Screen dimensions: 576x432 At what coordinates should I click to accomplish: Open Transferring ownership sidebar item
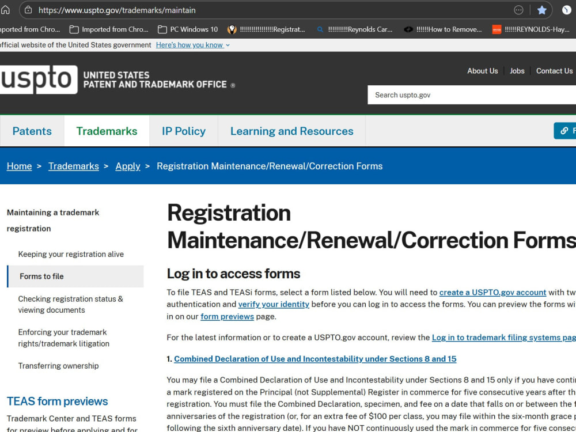58,366
